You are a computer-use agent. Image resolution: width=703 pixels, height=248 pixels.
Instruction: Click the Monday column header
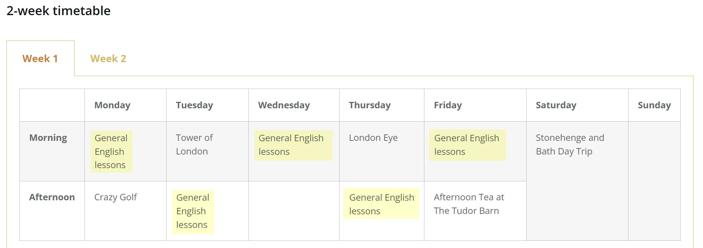pyautogui.click(x=112, y=105)
